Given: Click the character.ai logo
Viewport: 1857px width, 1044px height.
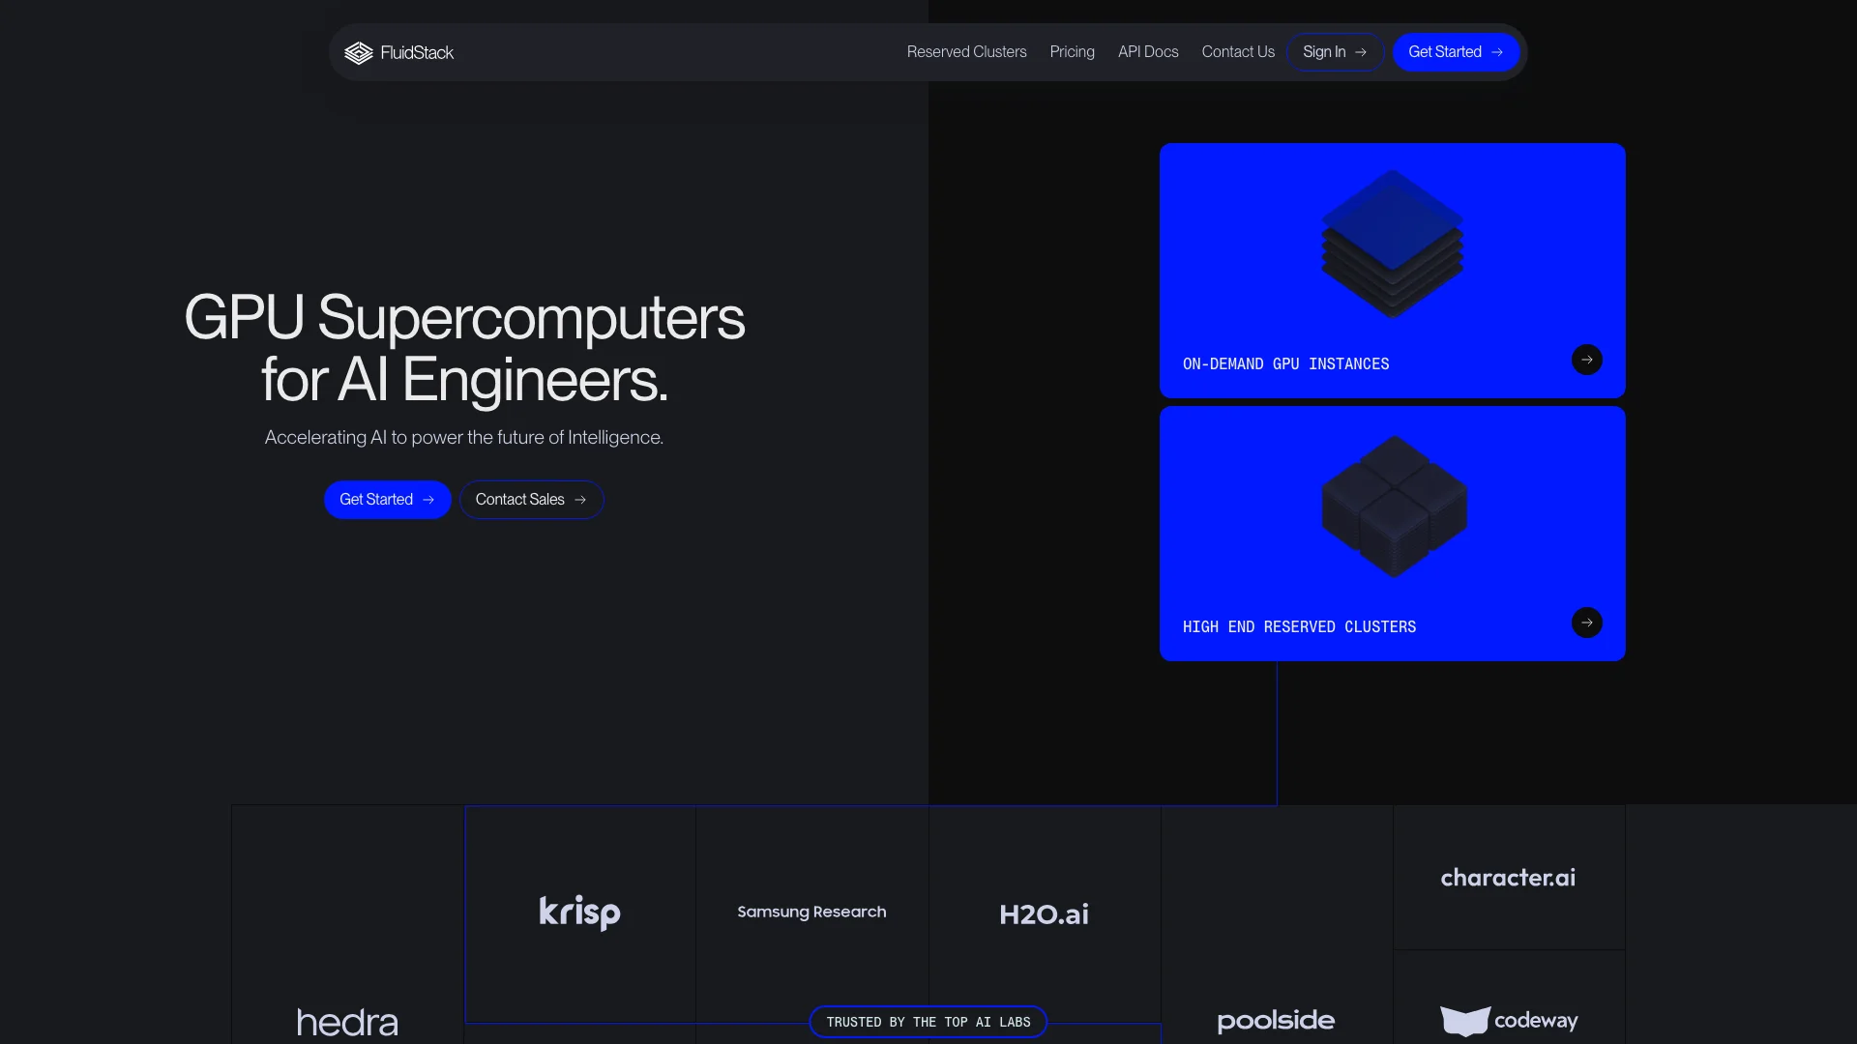Looking at the screenshot, I should (x=1508, y=878).
